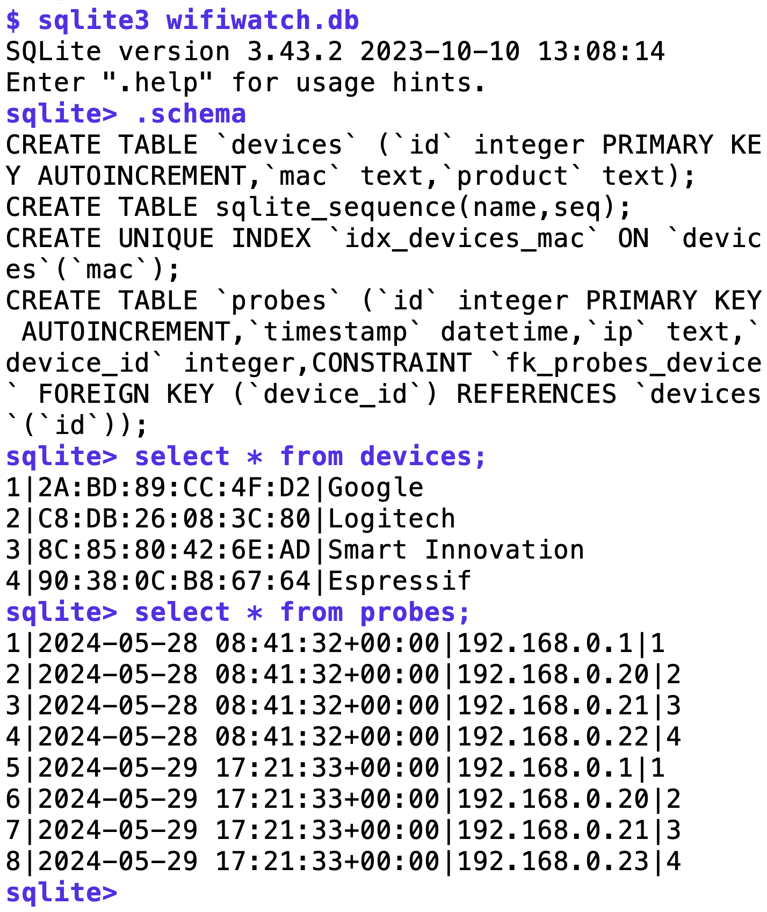Click the Google device row
This screenshot has width=767, height=912.
pos(215,488)
